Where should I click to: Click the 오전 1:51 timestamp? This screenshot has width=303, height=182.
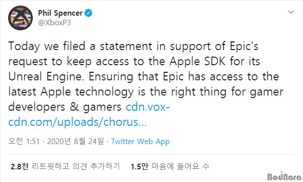[x=24, y=142]
